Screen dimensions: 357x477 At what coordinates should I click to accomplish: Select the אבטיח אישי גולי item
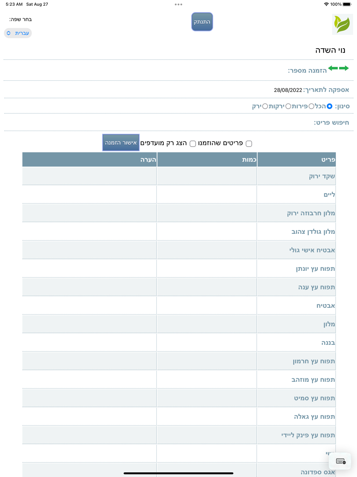click(x=312, y=250)
